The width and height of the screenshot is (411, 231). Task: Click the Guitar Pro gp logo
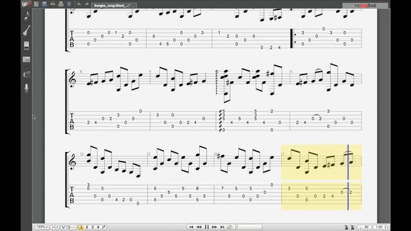click(26, 4)
